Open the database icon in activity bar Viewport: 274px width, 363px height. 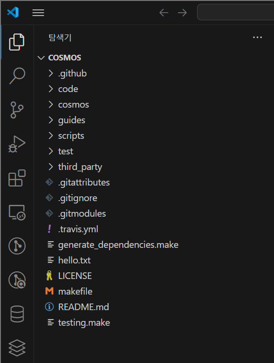click(17, 314)
